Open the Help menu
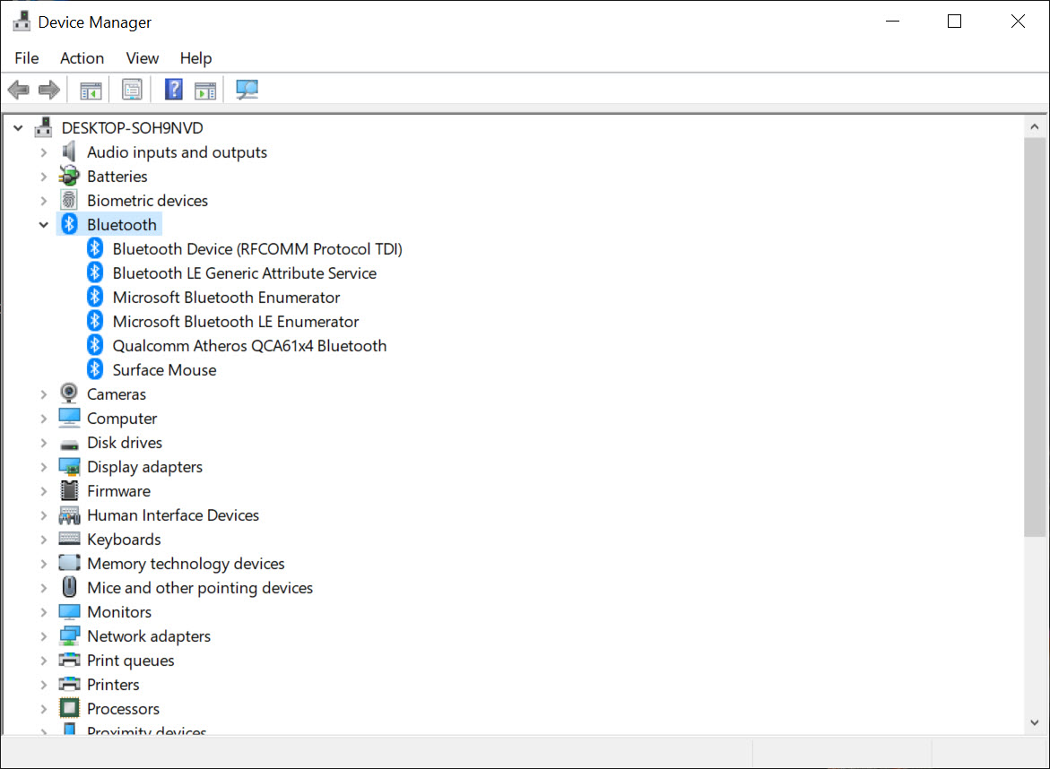Viewport: 1050px width, 769px height. click(195, 58)
